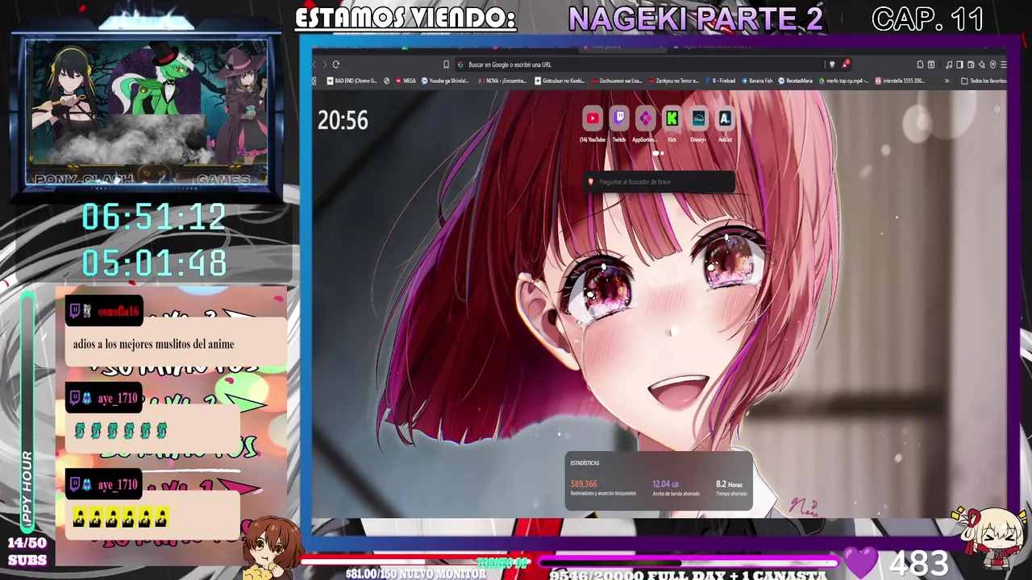Open the 'Yuusha ga Shindal...' bookmark
This screenshot has width=1032, height=580.
445,81
